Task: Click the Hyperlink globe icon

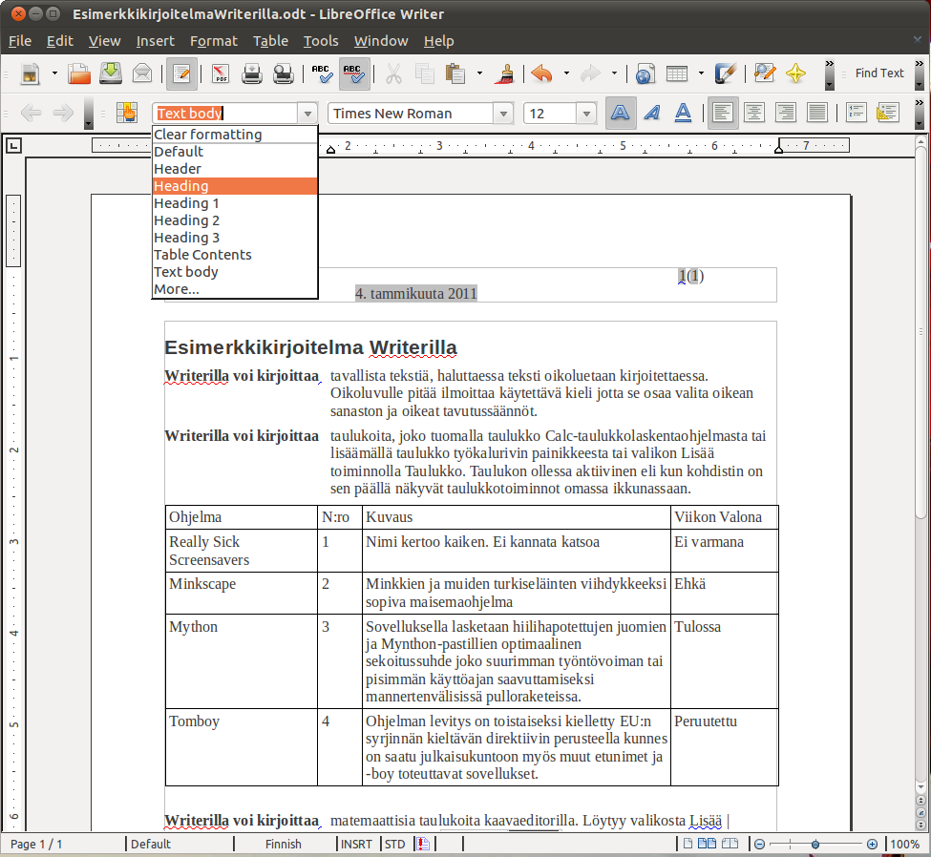Action: pyautogui.click(x=645, y=73)
